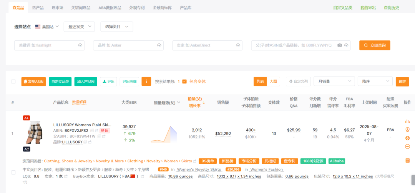Click the vertical scrollbar handle at right edge
415x193 pixels.
pos(413,180)
